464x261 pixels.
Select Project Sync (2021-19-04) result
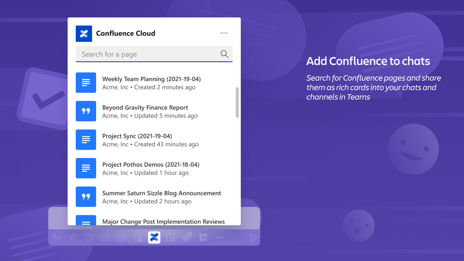click(x=154, y=140)
